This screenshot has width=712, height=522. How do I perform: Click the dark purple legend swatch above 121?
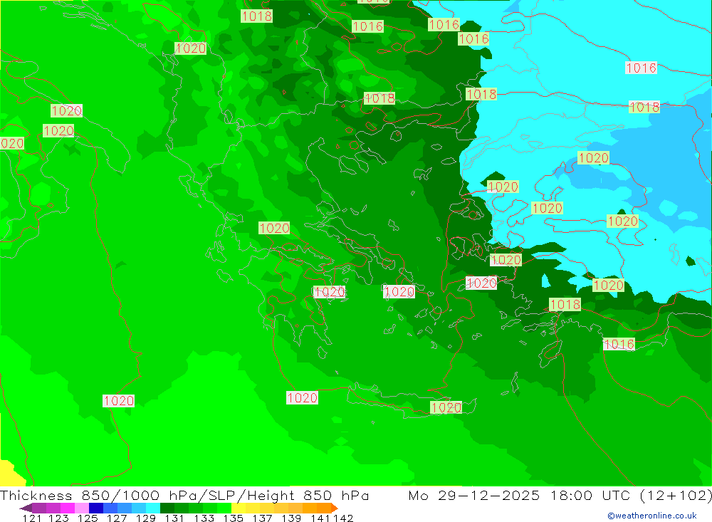point(38,508)
